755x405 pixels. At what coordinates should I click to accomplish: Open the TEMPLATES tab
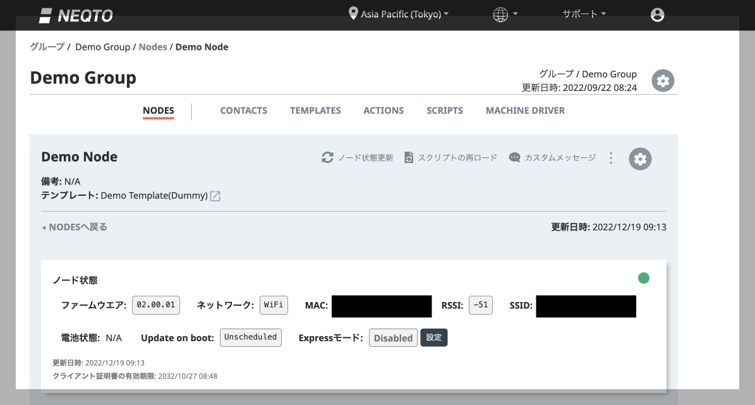point(315,111)
